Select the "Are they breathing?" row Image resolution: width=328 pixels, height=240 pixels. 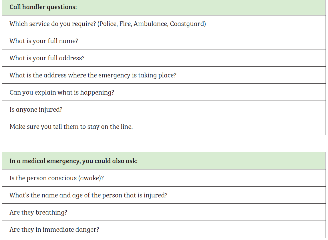(x=38, y=212)
